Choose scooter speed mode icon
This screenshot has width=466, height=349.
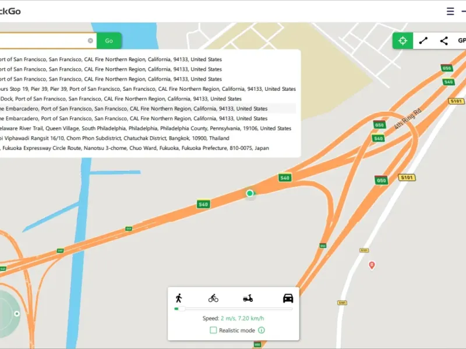[x=248, y=298]
